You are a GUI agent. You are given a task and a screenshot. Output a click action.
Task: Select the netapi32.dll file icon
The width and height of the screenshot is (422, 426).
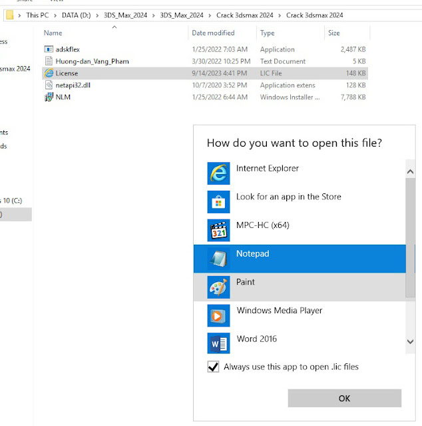(x=49, y=85)
